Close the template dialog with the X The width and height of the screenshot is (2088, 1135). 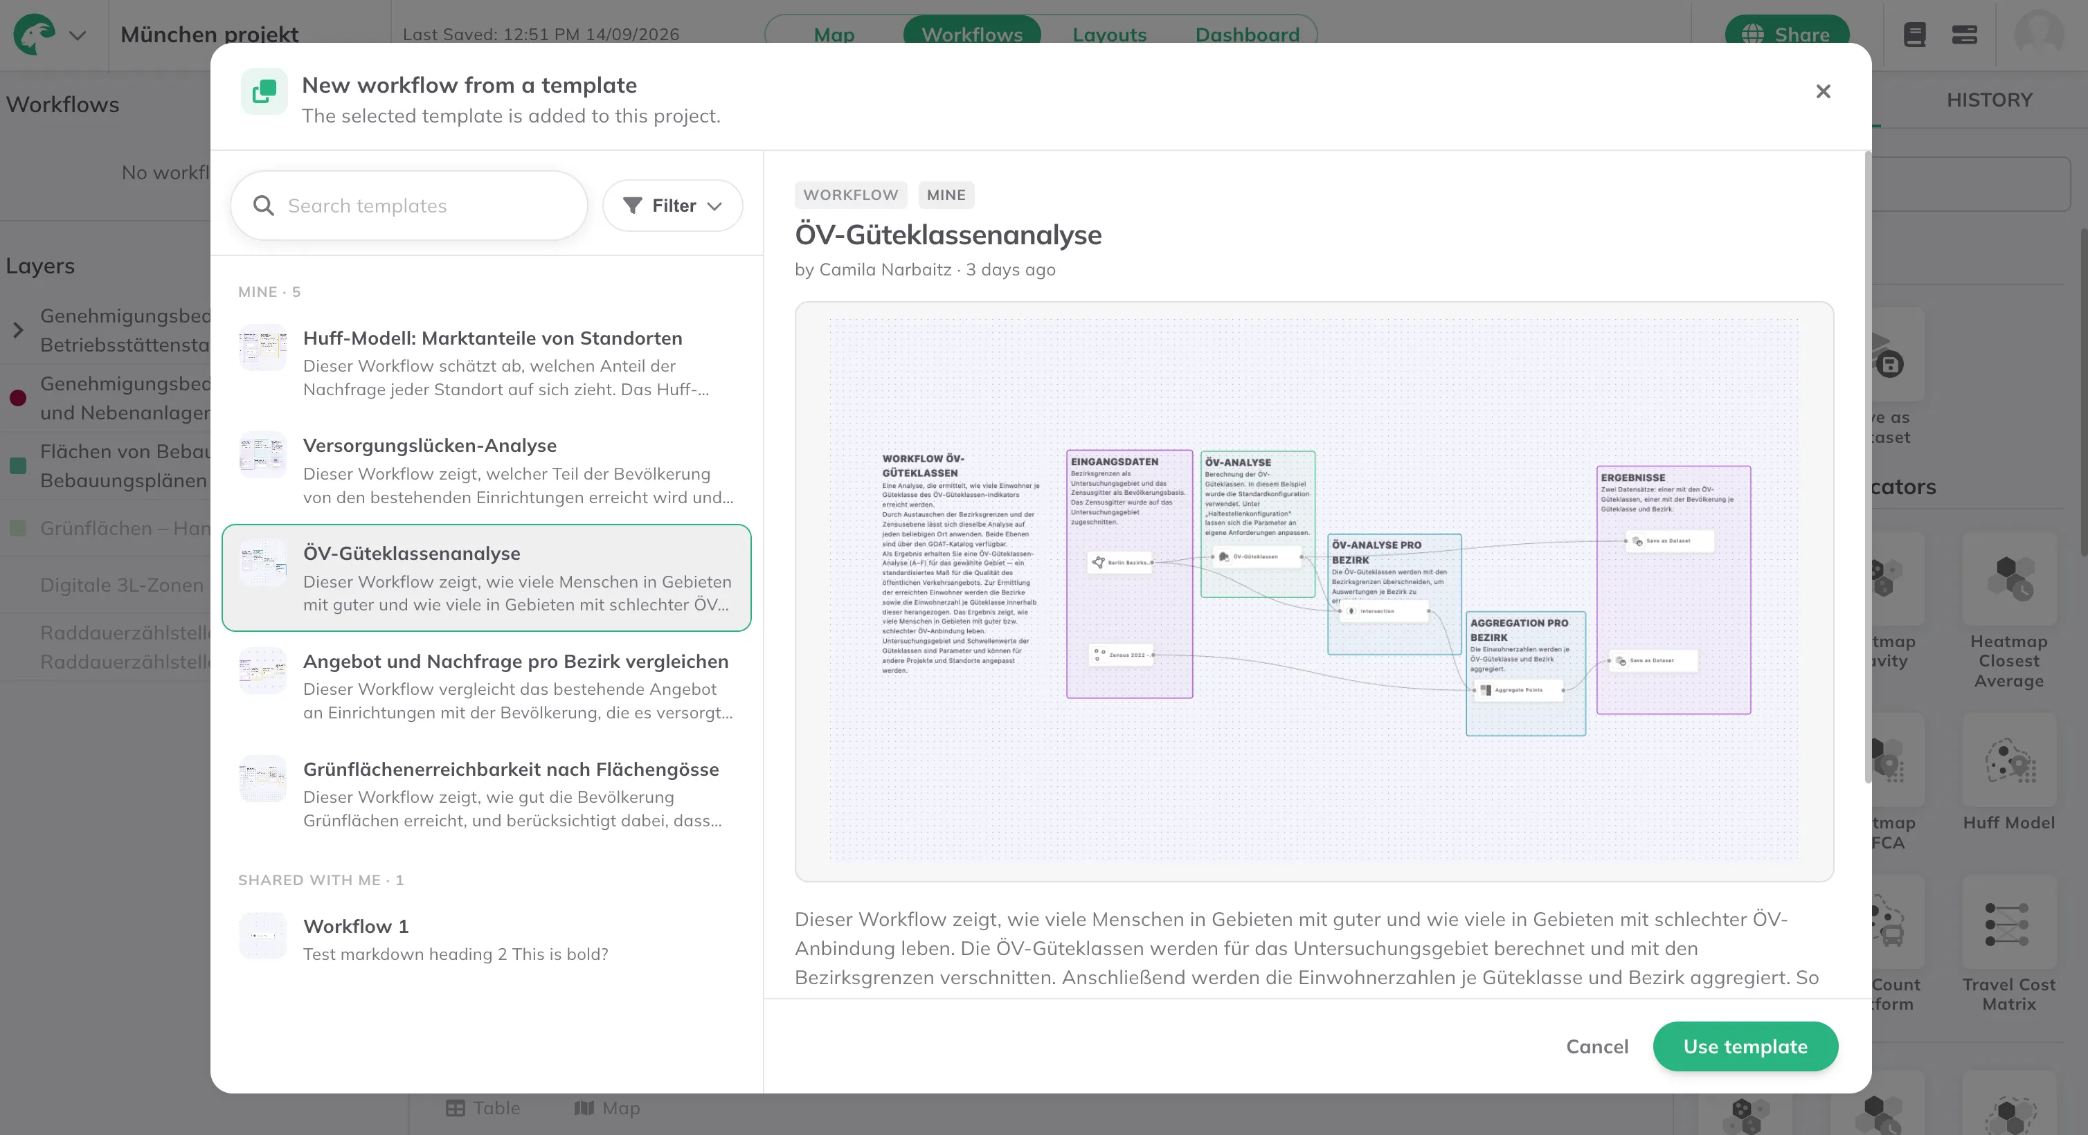point(1823,91)
